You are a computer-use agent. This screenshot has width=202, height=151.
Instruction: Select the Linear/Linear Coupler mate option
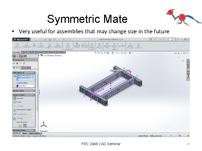click(x=15, y=110)
